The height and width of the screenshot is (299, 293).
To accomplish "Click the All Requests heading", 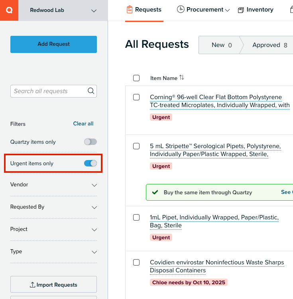I will 157,44.
